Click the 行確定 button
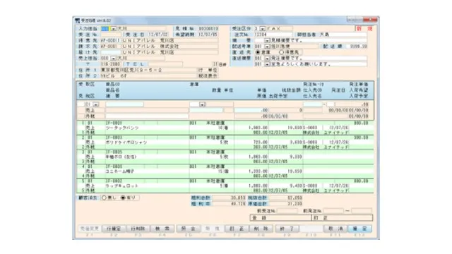Viewport: 452px width, 254px height. point(114,229)
